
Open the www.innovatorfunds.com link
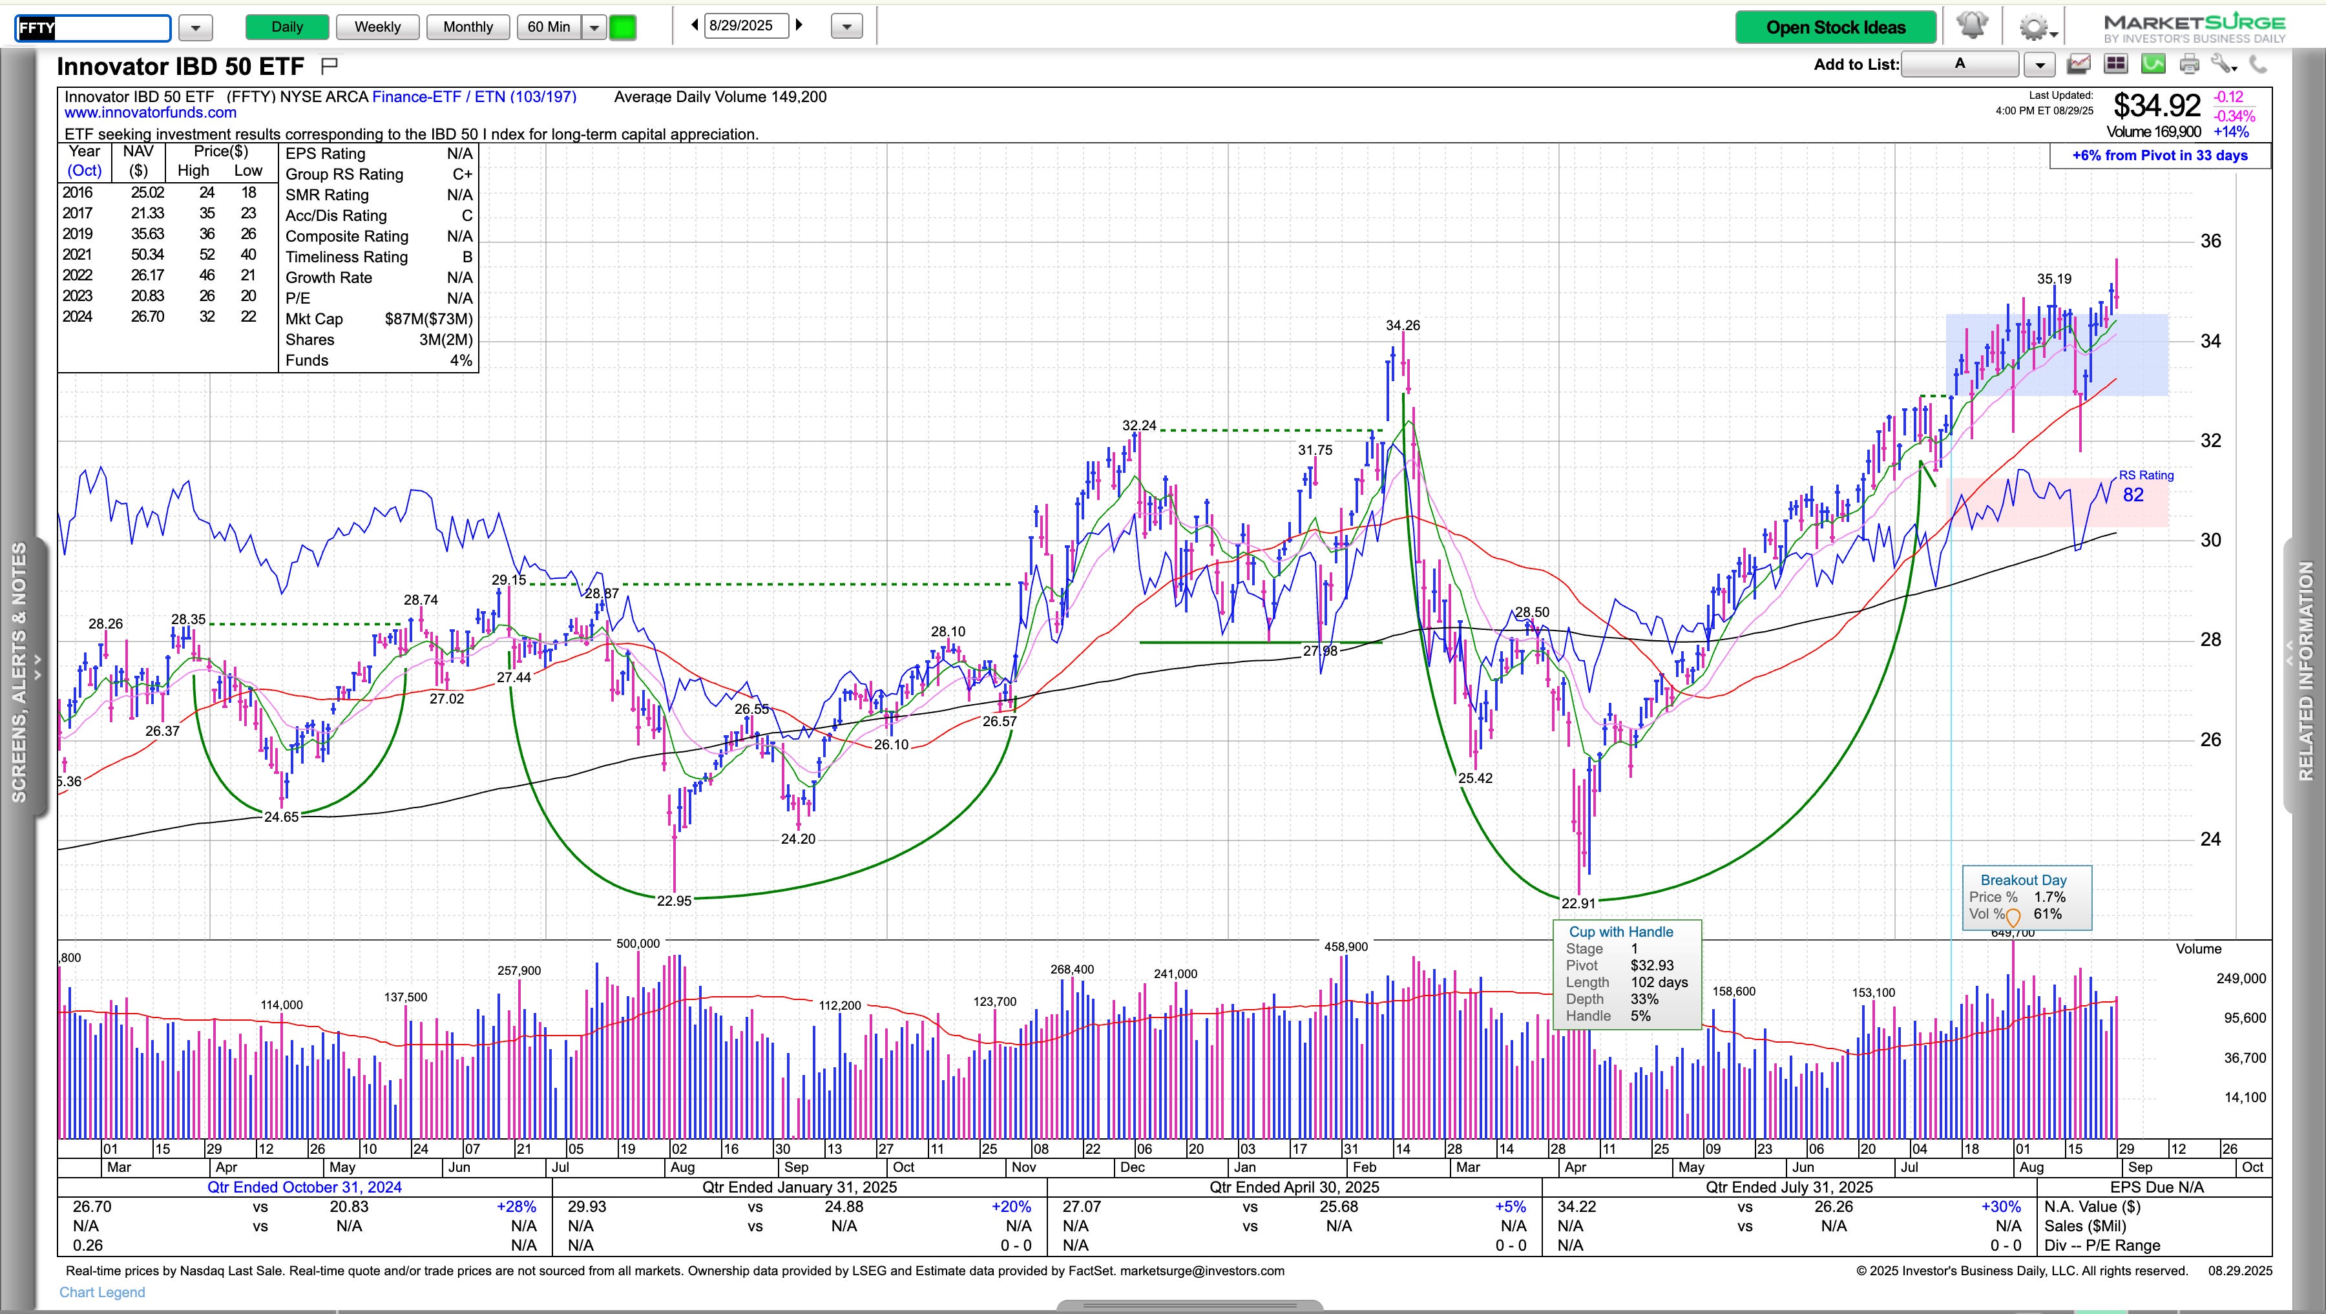(x=150, y=113)
